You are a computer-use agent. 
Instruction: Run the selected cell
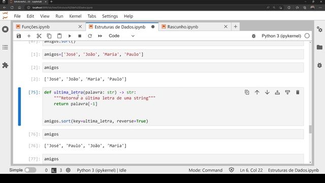(x=70, y=36)
